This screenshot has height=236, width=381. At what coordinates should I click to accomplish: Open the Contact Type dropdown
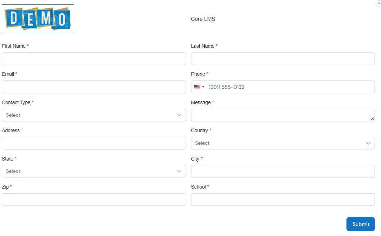[94, 115]
